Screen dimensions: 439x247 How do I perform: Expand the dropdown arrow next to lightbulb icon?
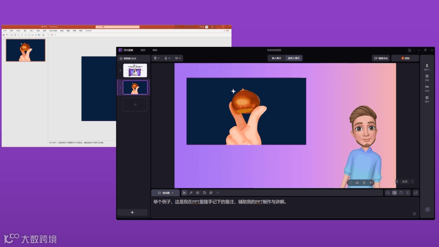pyautogui.click(x=158, y=58)
